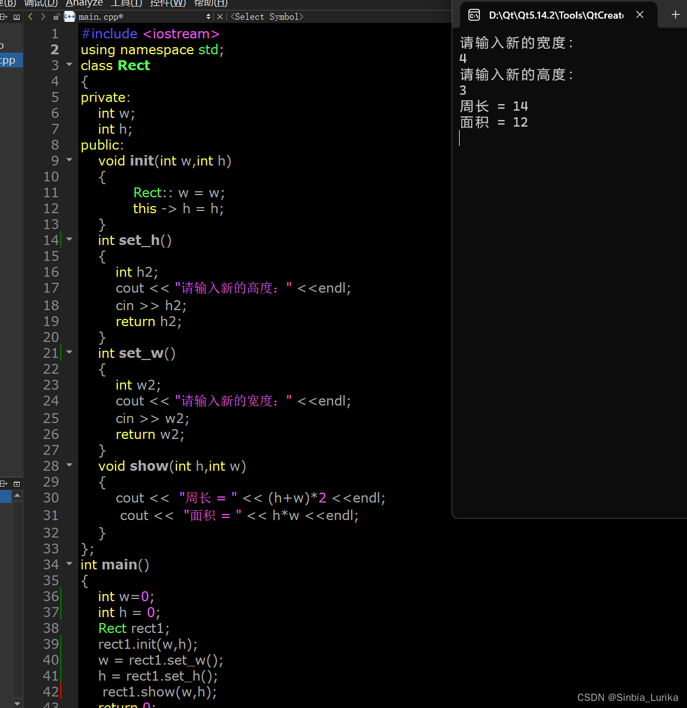Collapse the set_w function fold arrow on line 21

point(70,352)
